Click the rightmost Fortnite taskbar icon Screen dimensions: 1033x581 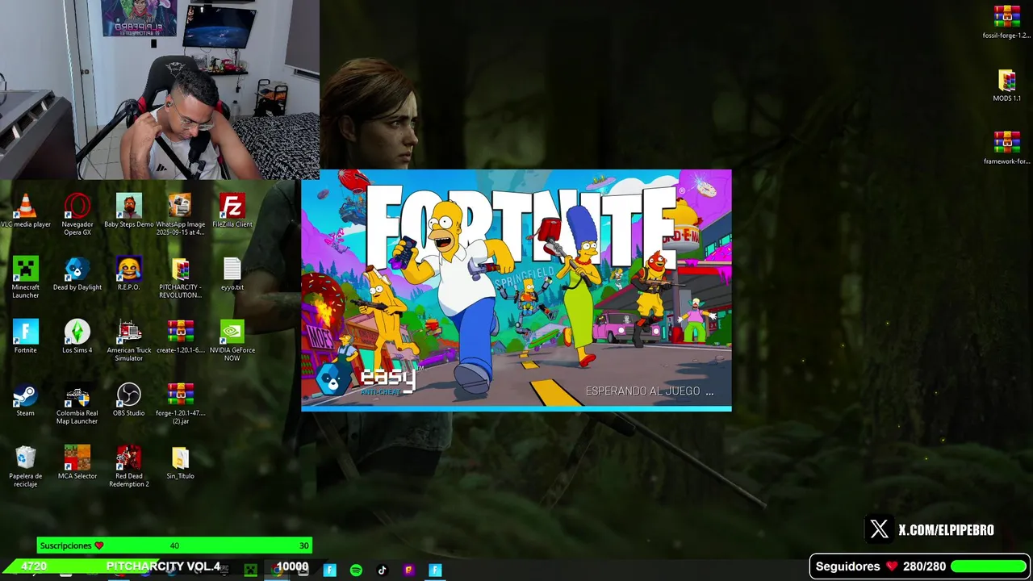tap(435, 571)
